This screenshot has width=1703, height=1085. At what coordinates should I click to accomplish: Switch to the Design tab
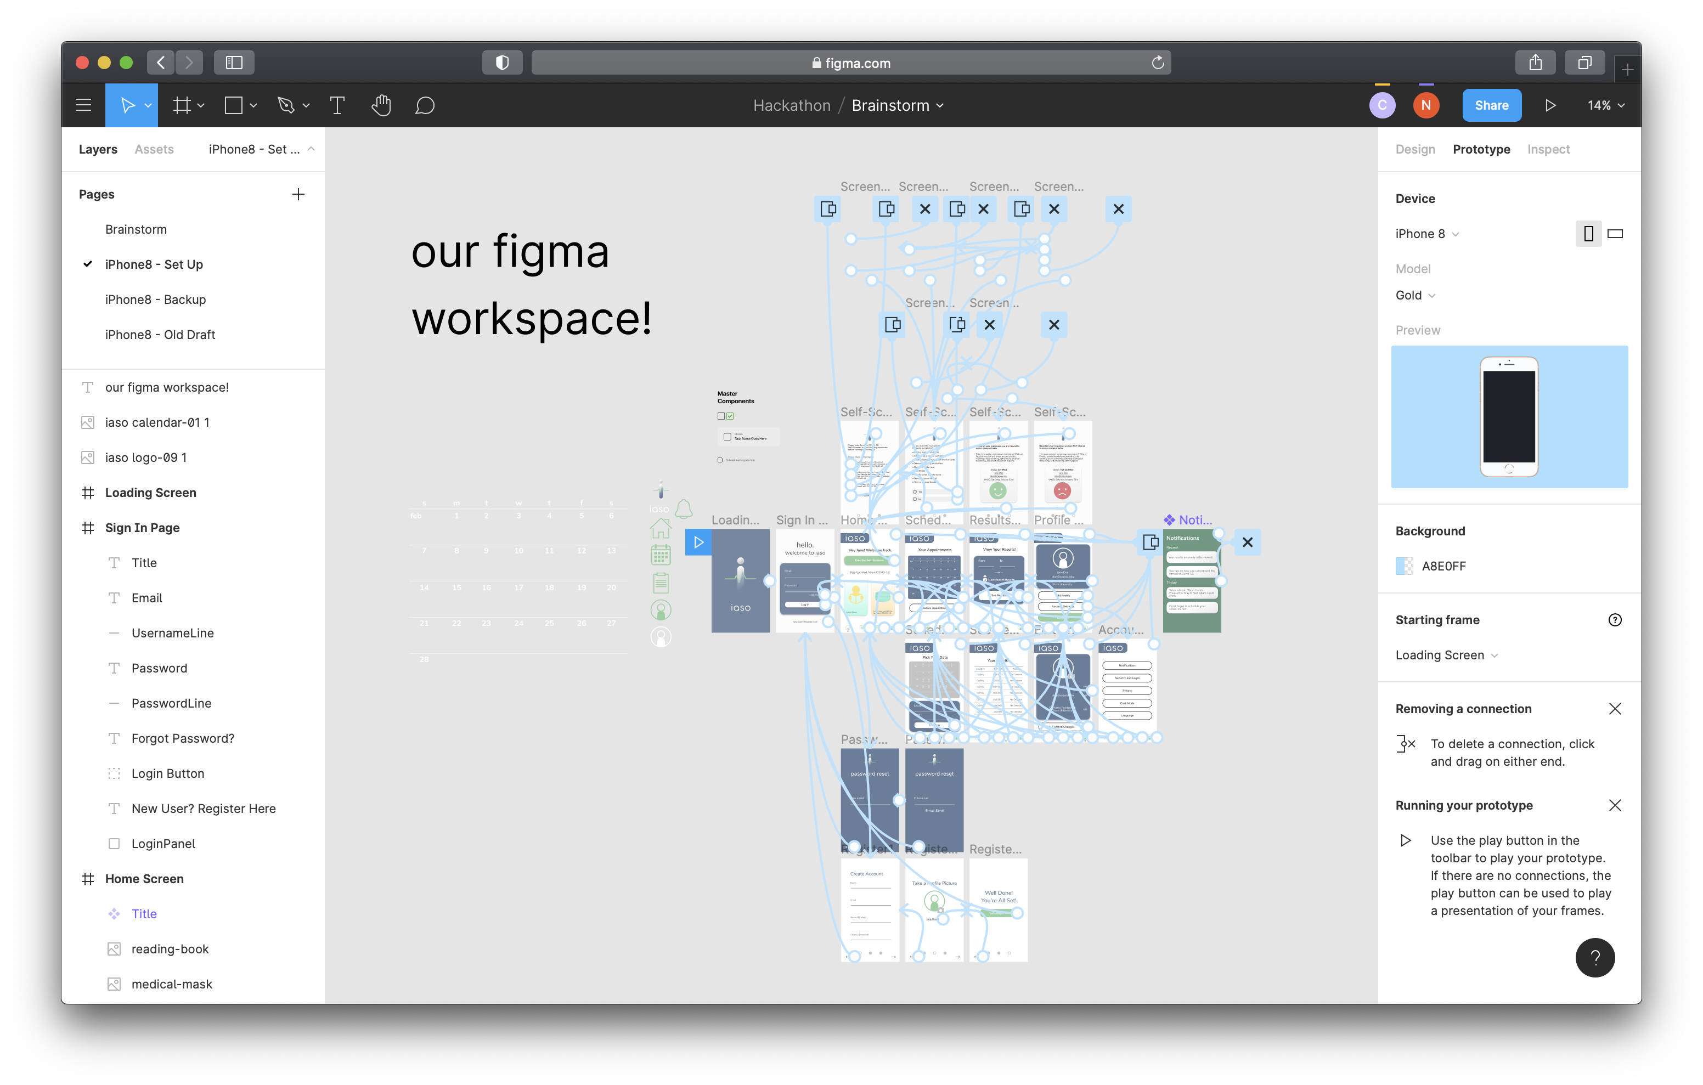(x=1414, y=149)
